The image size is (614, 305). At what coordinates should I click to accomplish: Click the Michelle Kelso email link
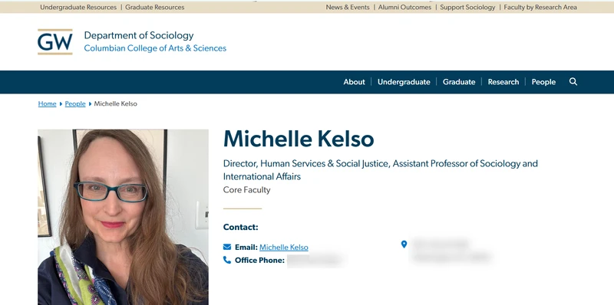[x=284, y=247]
